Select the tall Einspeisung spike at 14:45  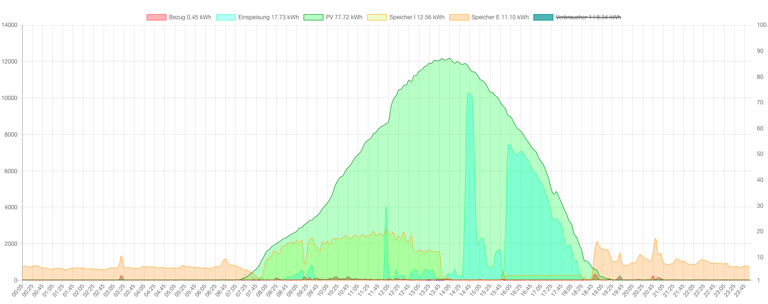(x=469, y=94)
